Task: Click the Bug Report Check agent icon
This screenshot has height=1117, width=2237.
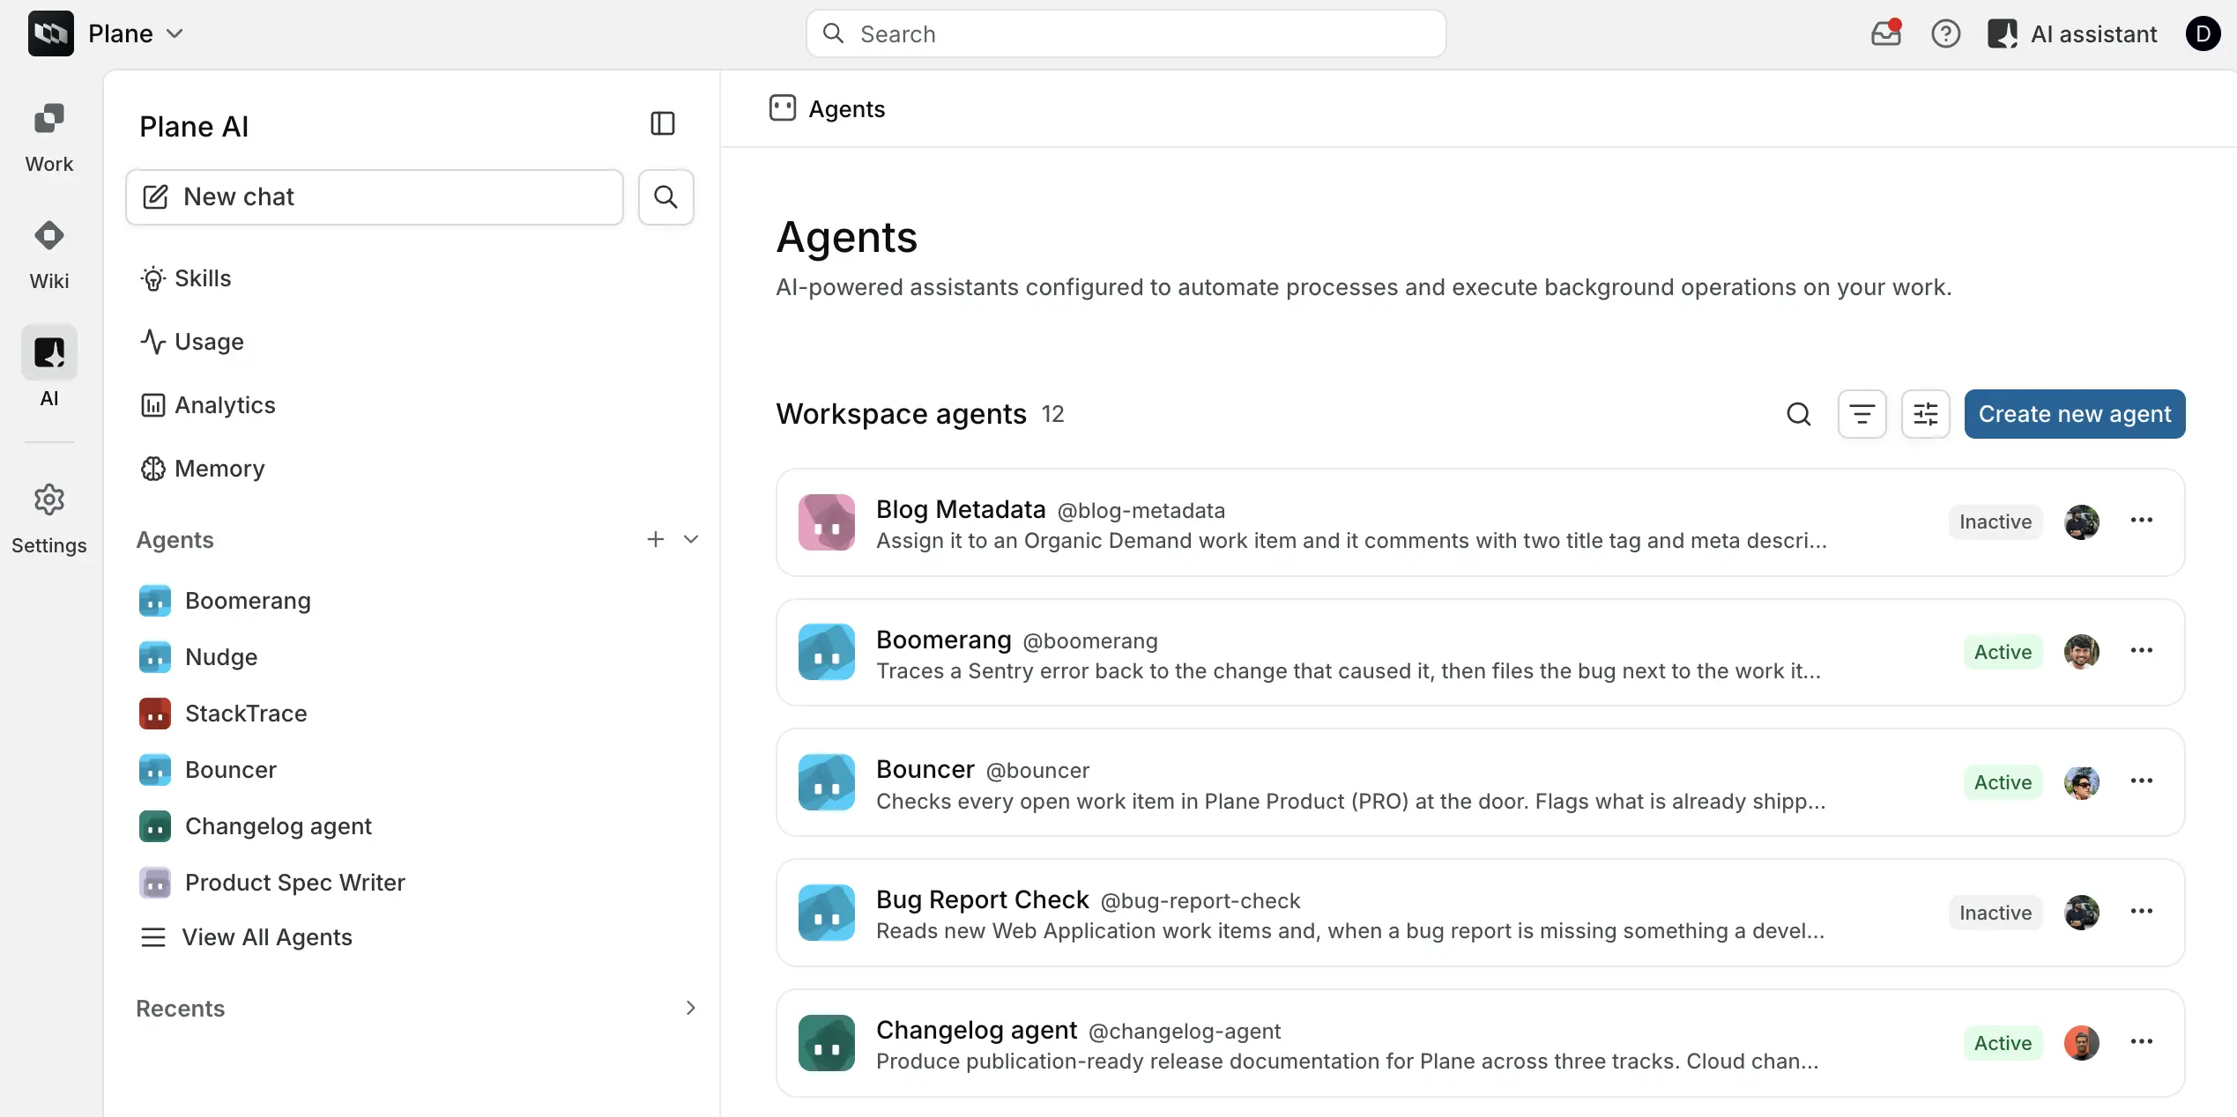Action: pos(826,914)
